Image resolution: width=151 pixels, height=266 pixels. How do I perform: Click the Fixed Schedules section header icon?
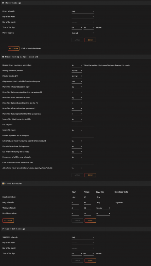coord(3,183)
